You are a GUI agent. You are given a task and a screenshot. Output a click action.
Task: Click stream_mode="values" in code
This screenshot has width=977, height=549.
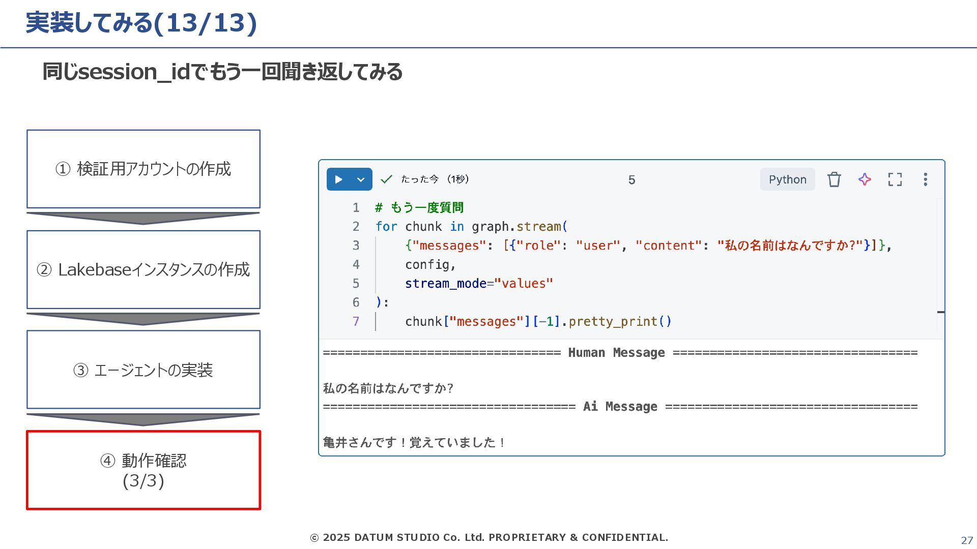click(x=479, y=283)
